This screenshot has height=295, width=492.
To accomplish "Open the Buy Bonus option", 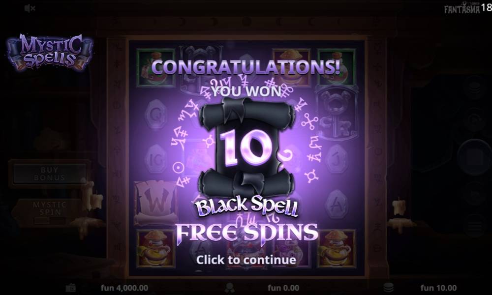I will (49, 174).
